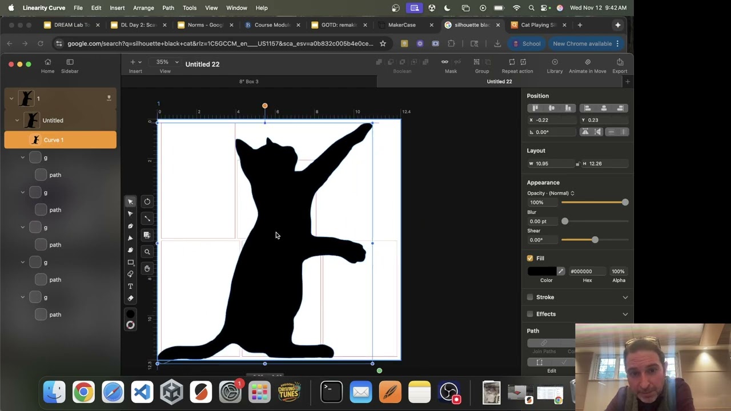Select the Rotate tool
731x411 pixels.
(147, 202)
